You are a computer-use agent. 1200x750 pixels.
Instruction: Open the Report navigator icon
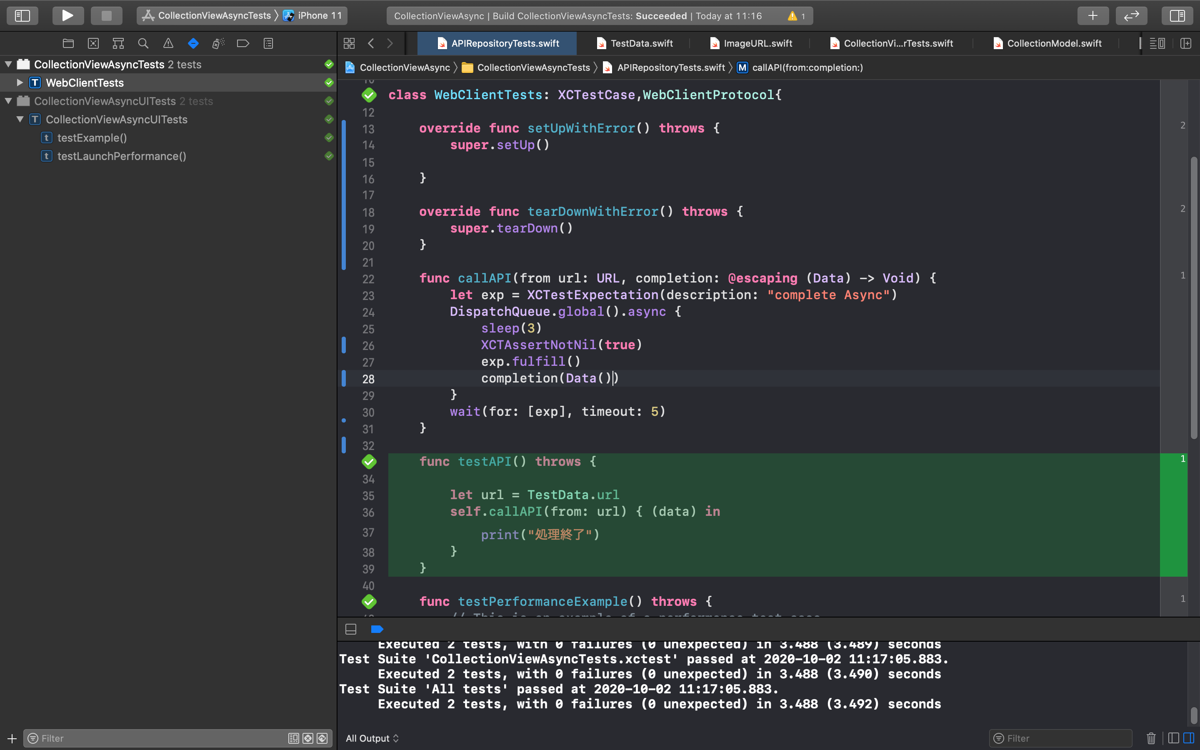pos(268,44)
